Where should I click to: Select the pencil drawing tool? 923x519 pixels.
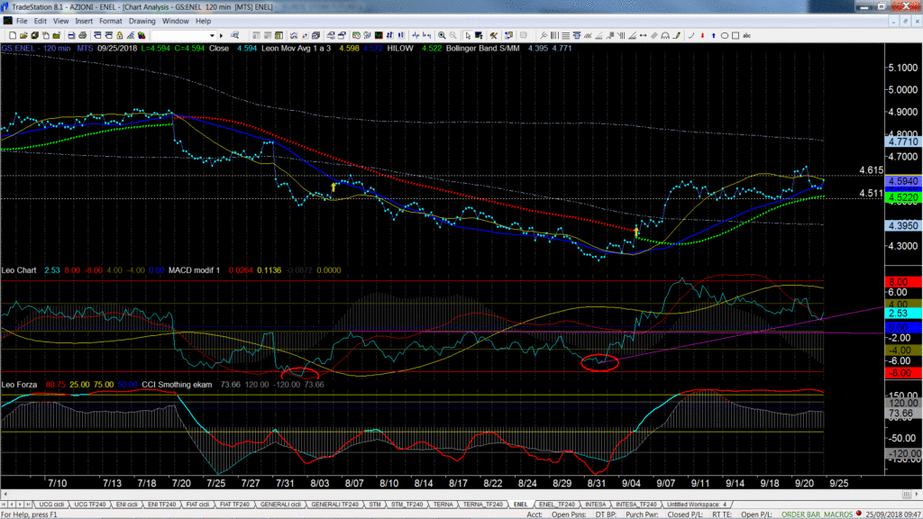(x=677, y=36)
